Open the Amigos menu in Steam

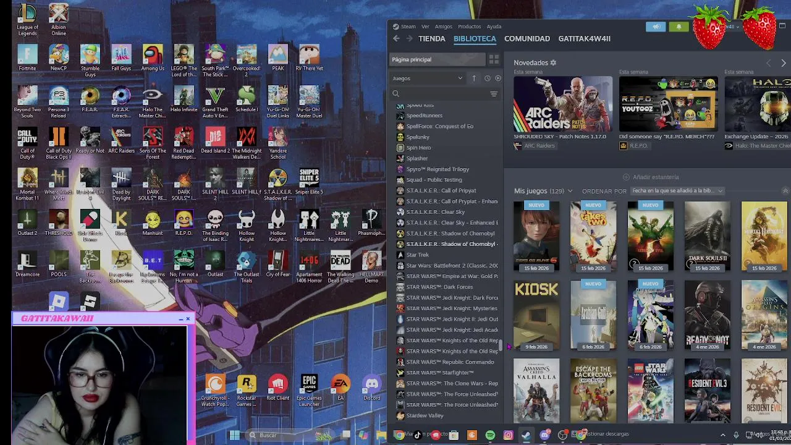point(443,27)
